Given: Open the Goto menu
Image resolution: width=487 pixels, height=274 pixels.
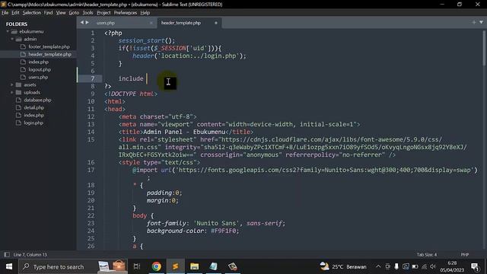Looking at the screenshot, I should tap(74, 13).
